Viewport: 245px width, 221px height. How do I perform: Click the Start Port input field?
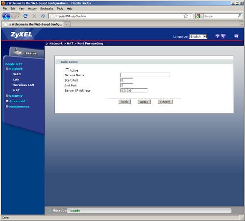tap(127, 80)
